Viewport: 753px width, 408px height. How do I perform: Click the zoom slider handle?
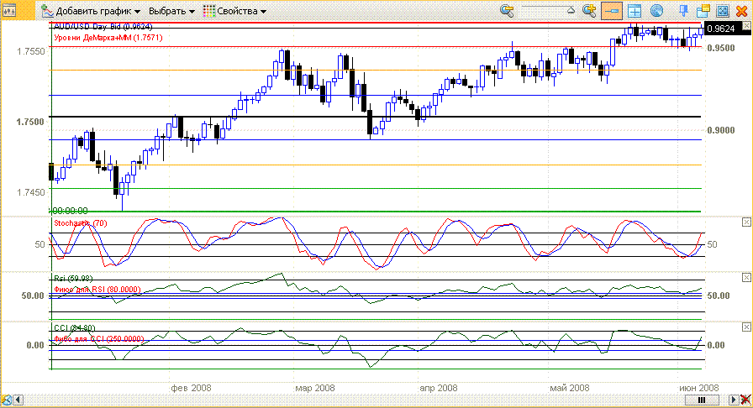point(571,10)
